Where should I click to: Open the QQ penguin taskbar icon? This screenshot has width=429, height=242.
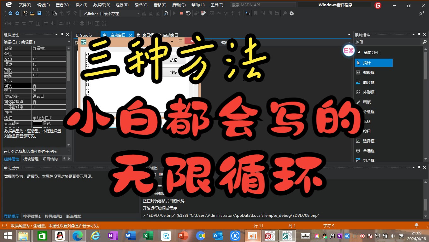[60, 236]
